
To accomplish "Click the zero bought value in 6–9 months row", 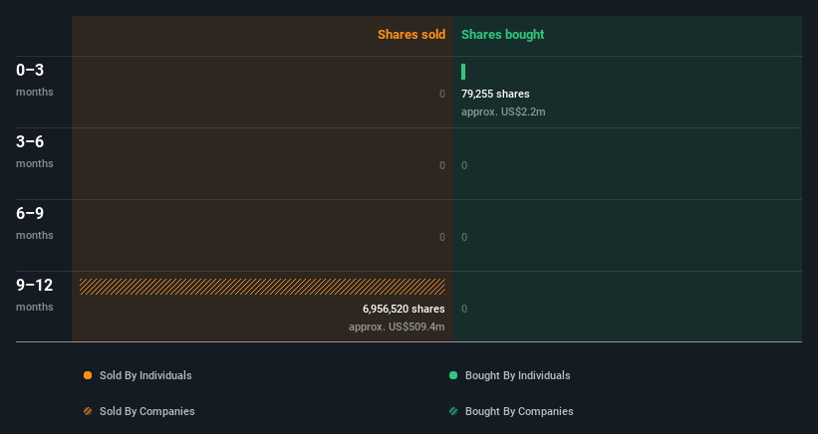I will [464, 238].
